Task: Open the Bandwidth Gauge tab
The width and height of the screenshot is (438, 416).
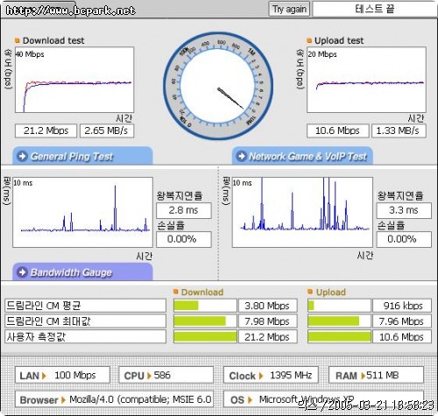Action: click(82, 271)
